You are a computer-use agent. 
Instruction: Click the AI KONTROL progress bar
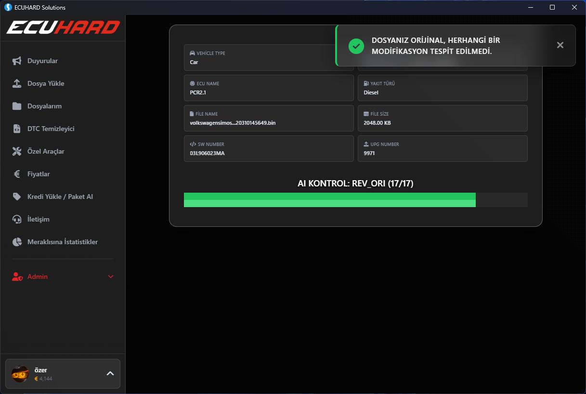(355, 199)
